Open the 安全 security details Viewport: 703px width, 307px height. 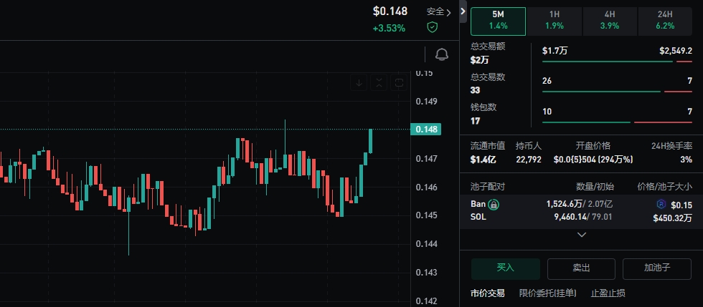[x=438, y=11]
